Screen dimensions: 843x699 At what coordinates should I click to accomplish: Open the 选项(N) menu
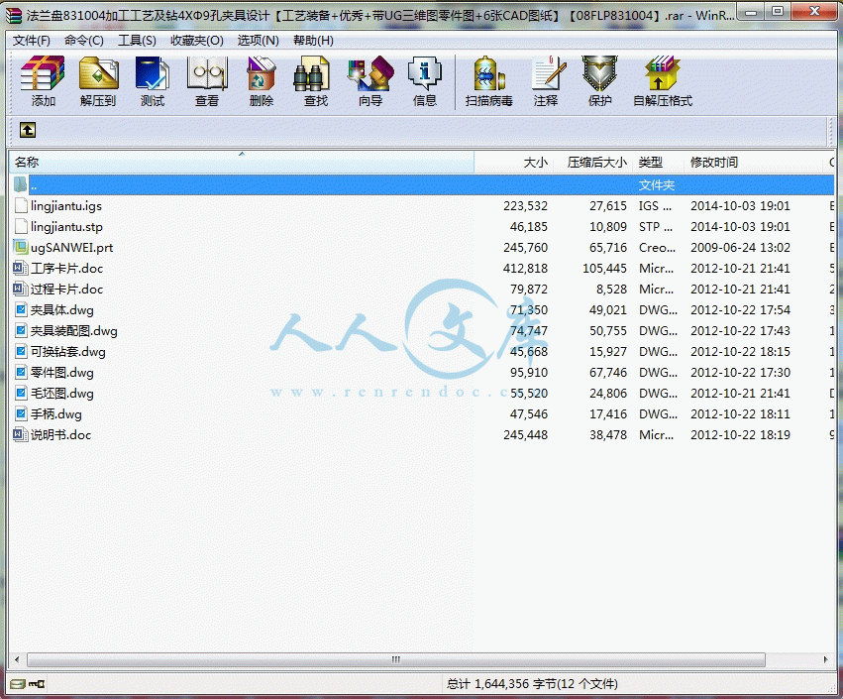[259, 41]
